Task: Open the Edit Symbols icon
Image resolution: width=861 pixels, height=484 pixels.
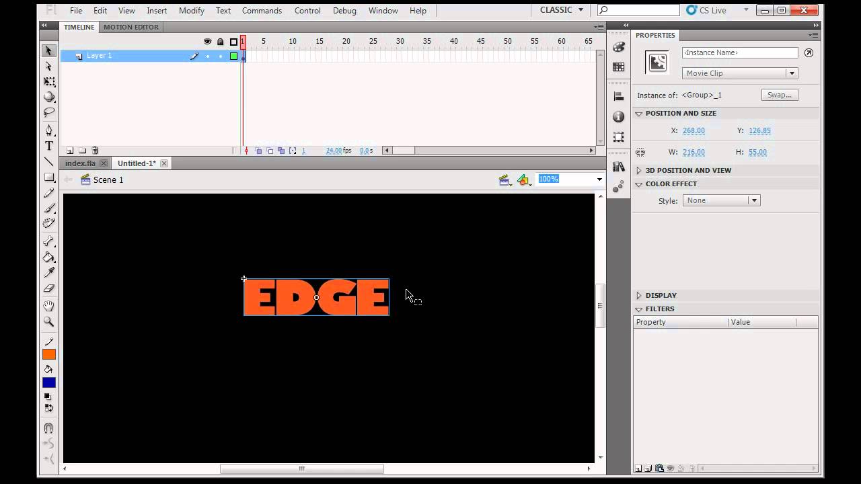Action: (x=524, y=179)
